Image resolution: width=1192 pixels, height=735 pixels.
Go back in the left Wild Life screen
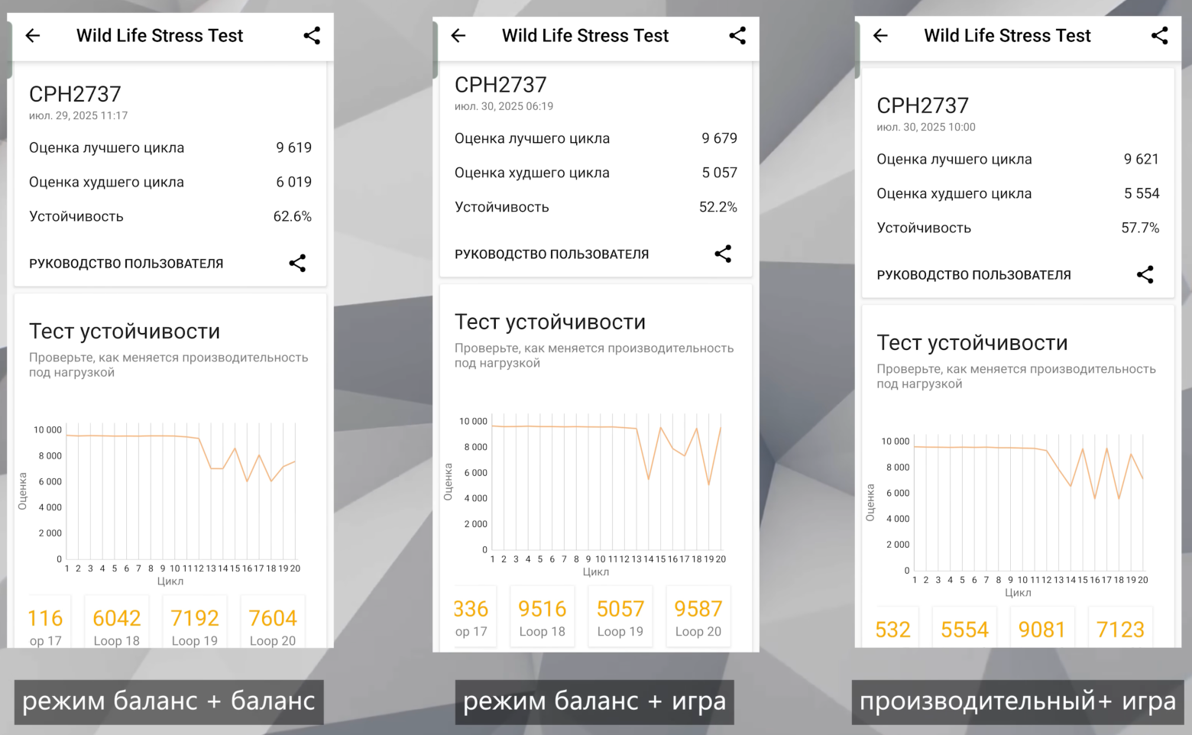click(33, 35)
